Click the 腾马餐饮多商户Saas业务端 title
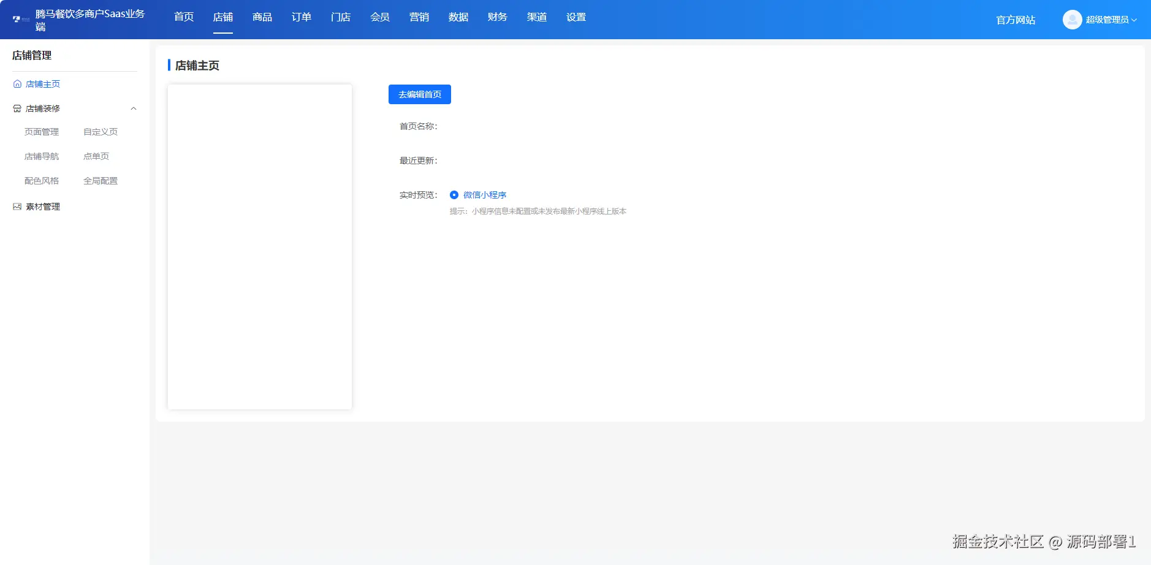 pos(90,20)
